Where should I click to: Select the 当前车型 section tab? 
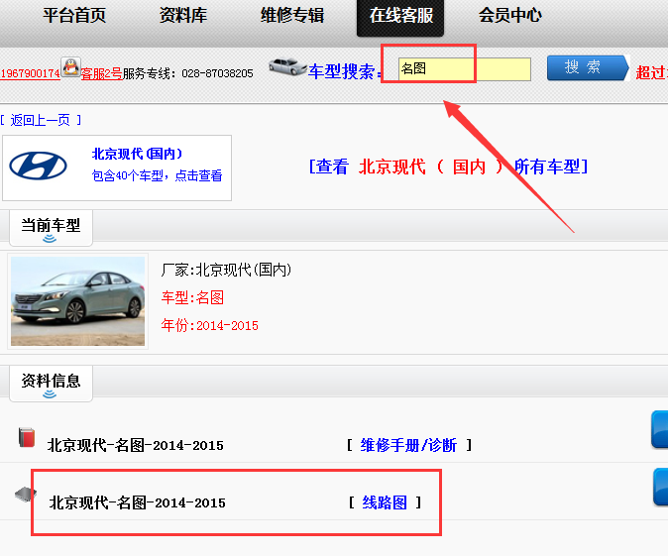coord(51,228)
